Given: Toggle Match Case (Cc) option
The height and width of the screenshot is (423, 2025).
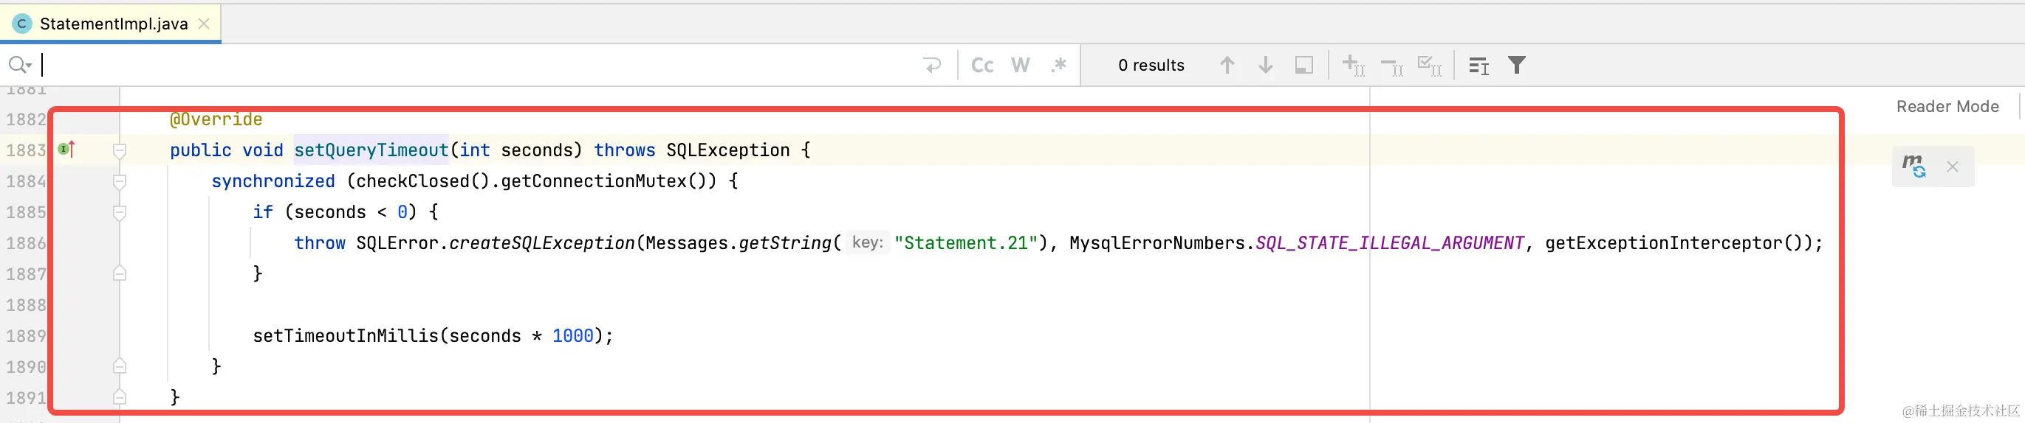Looking at the screenshot, I should pyautogui.click(x=981, y=65).
